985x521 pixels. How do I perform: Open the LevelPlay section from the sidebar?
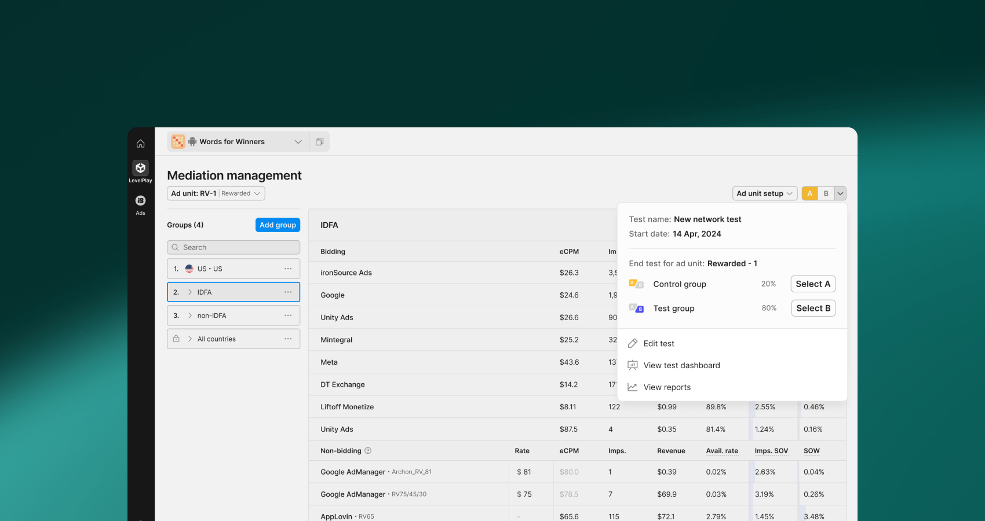[140, 168]
